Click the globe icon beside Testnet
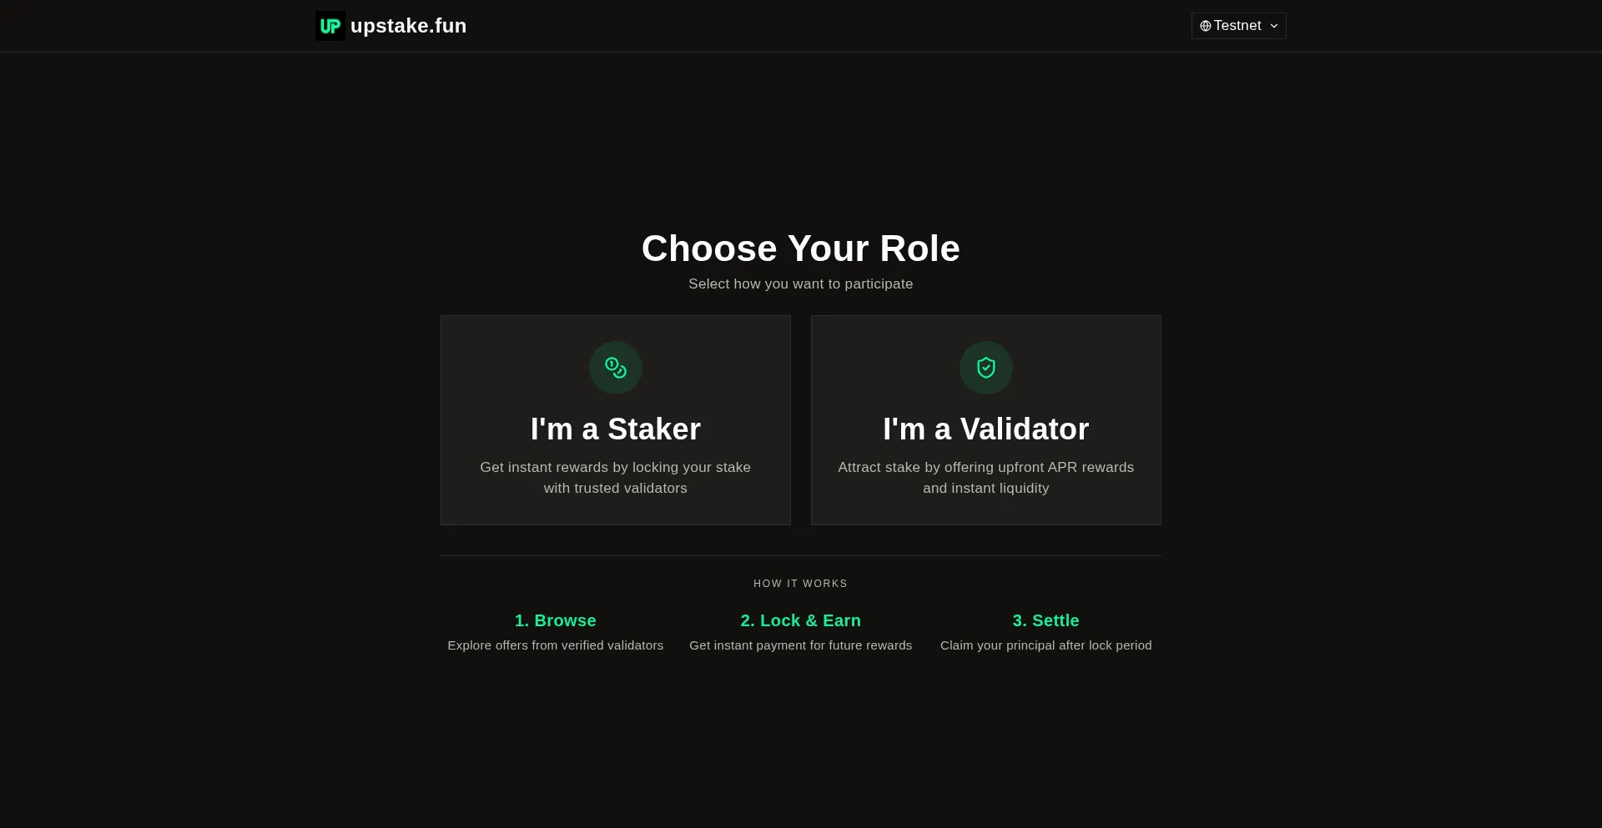 [1205, 26]
